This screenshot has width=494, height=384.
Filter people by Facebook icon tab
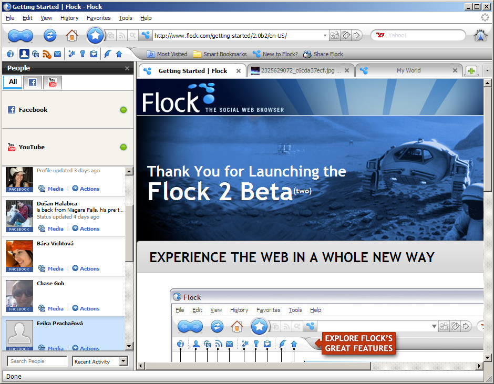coord(33,82)
